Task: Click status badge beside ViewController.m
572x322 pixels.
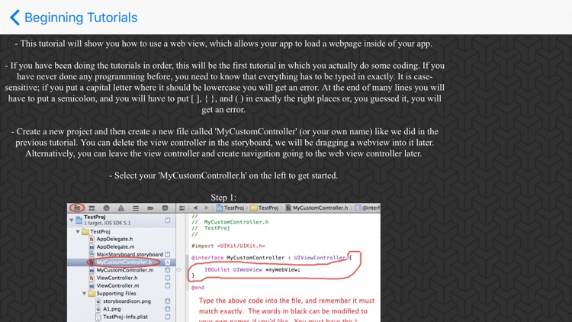Action: click(168, 285)
